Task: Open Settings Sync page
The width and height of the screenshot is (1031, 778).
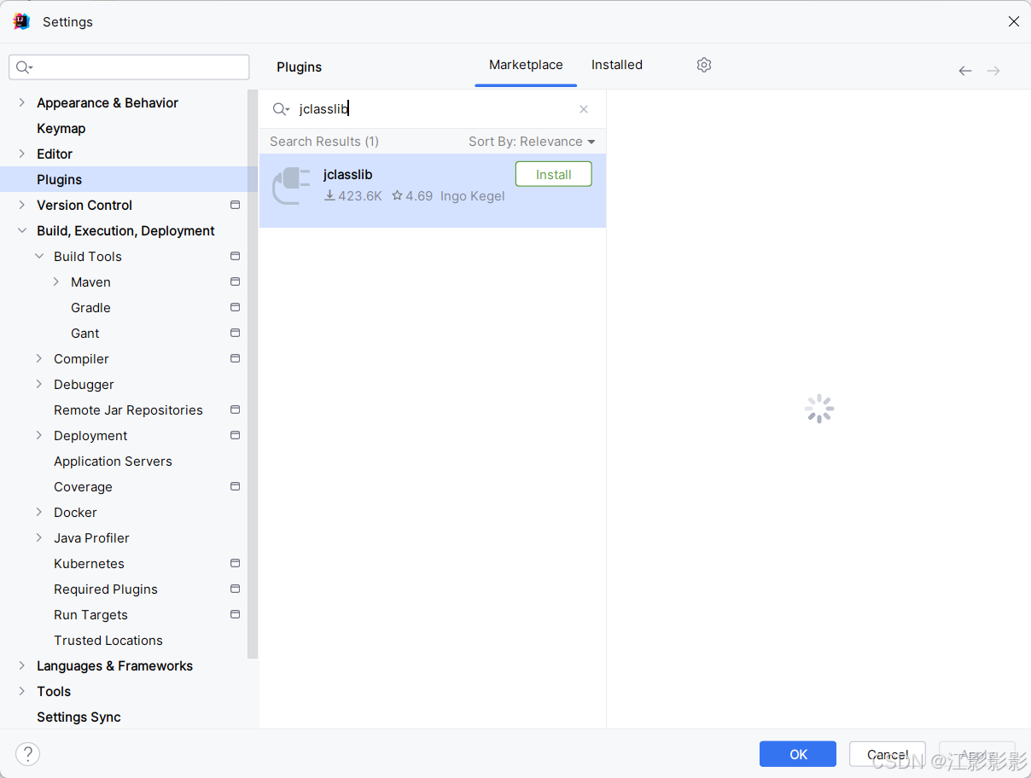Action: [x=79, y=717]
